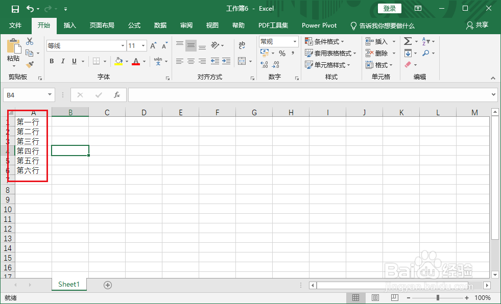Image resolution: width=501 pixels, height=304 pixels.
Task: Align text to the right
Action: click(202, 61)
